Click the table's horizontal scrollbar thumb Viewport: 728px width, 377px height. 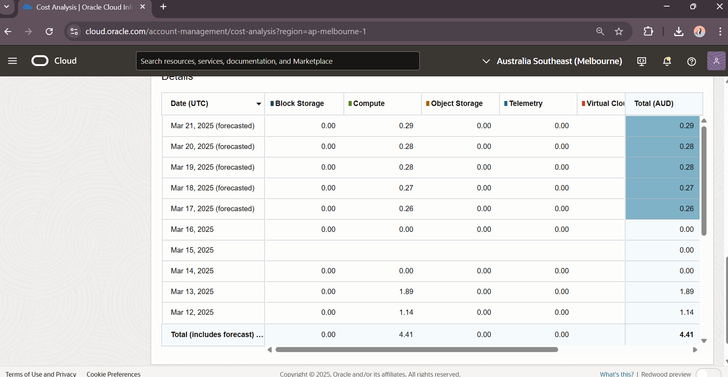417,350
